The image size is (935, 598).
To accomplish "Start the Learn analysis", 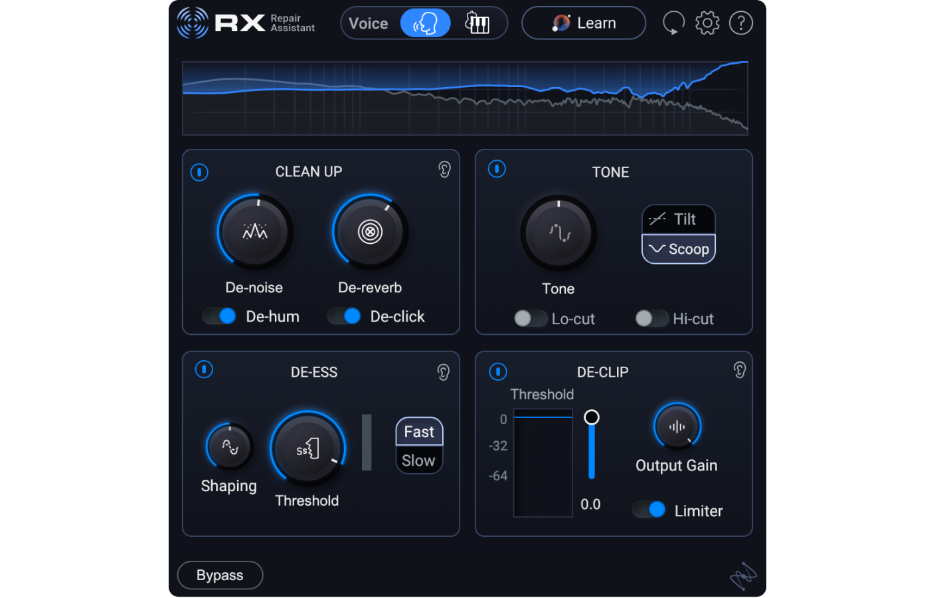I will [583, 23].
